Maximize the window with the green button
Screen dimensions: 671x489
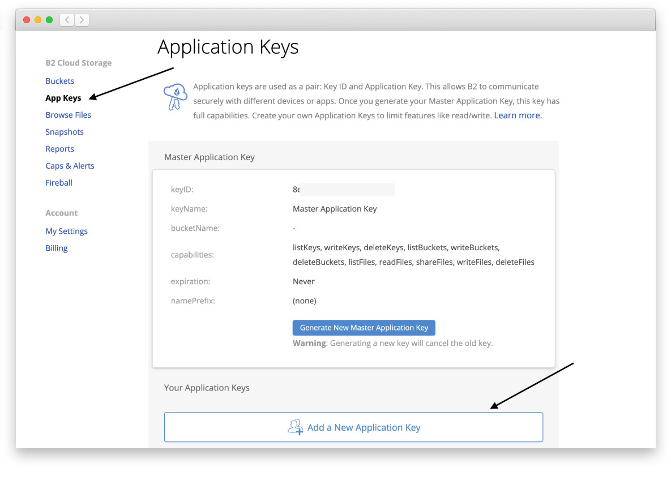tap(49, 20)
